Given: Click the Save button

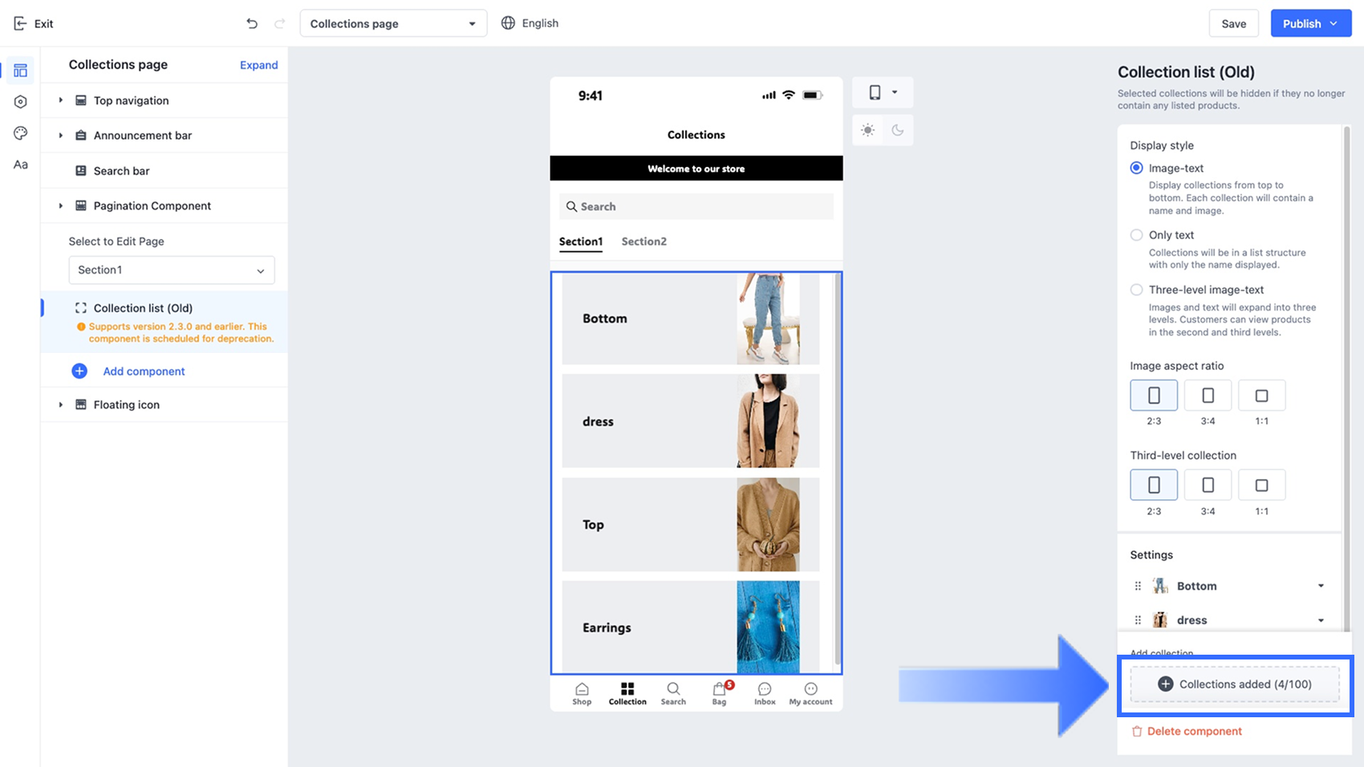Looking at the screenshot, I should pos(1233,23).
